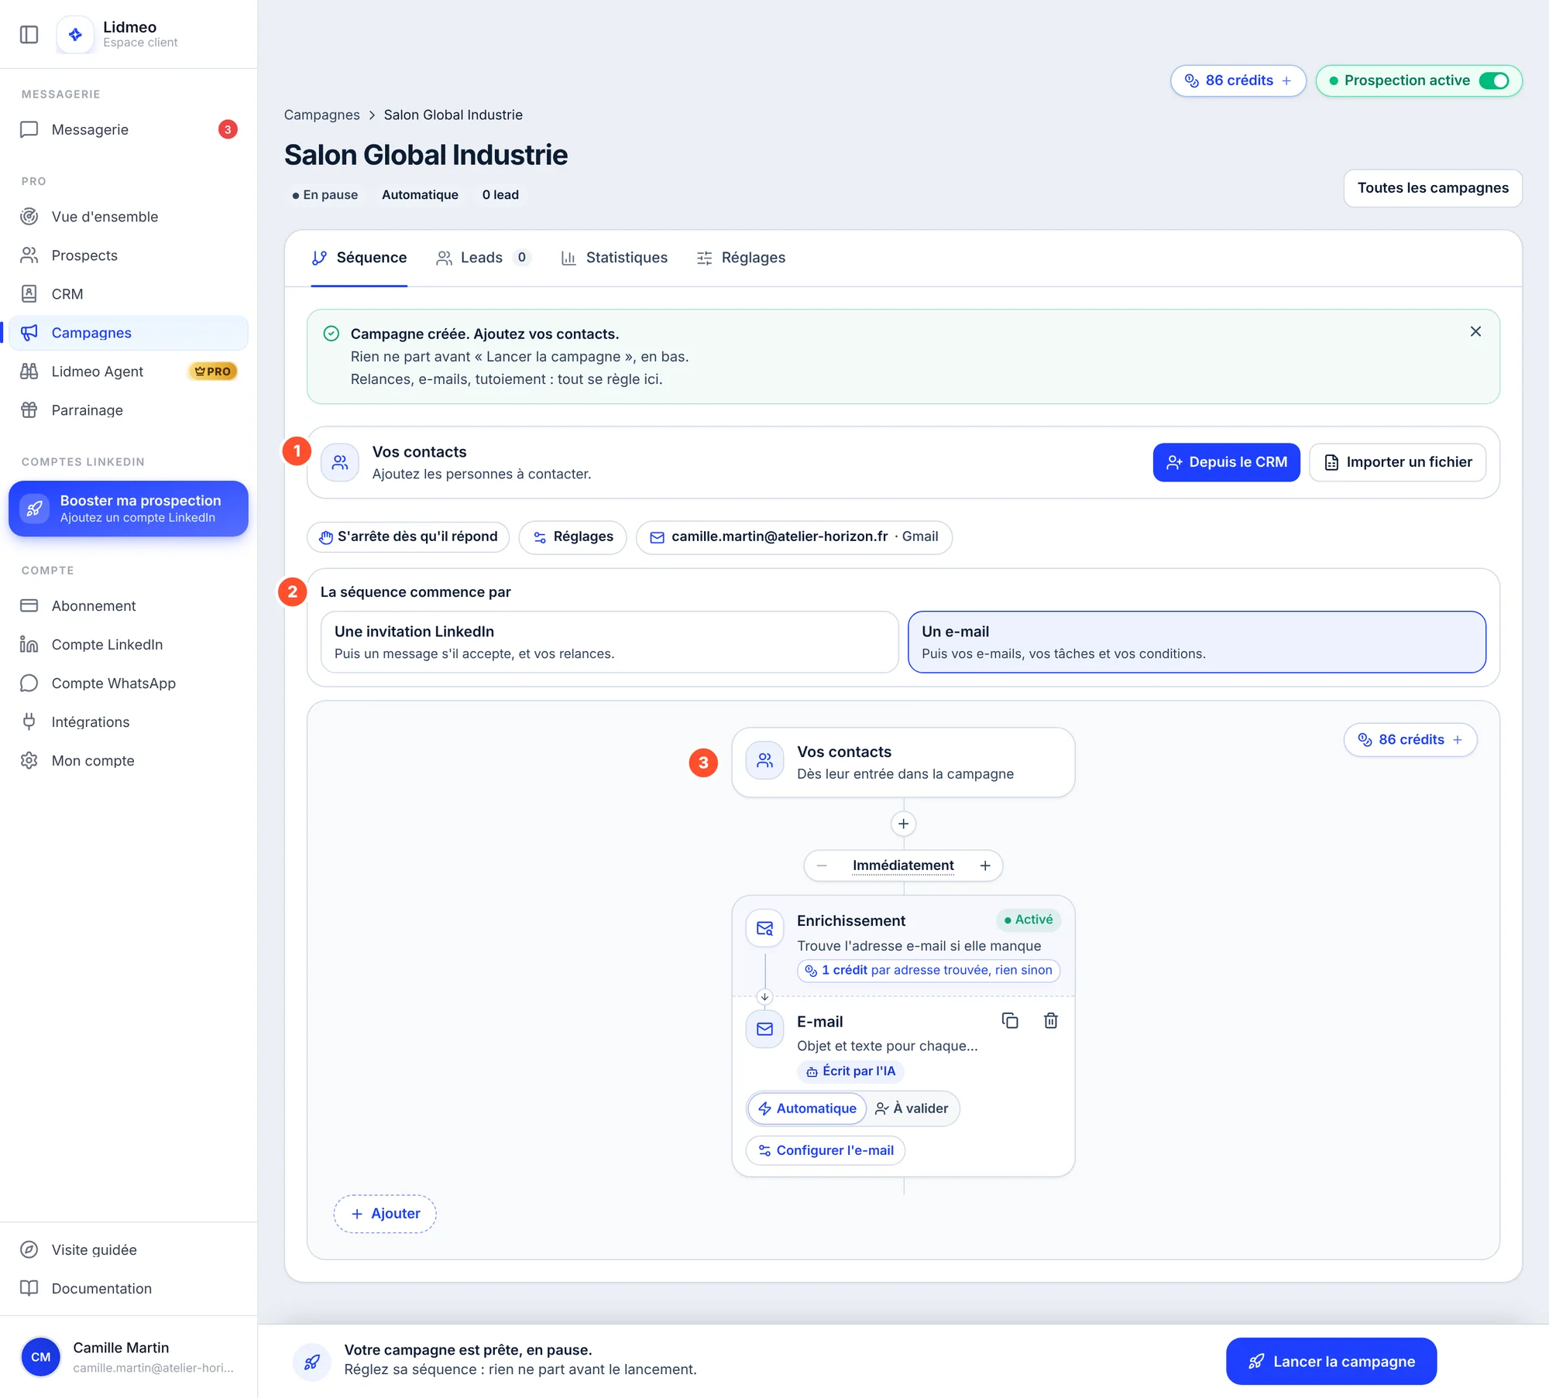Decrease delay with the minus stepper
Image resolution: width=1549 pixels, height=1398 pixels.
[822, 865]
